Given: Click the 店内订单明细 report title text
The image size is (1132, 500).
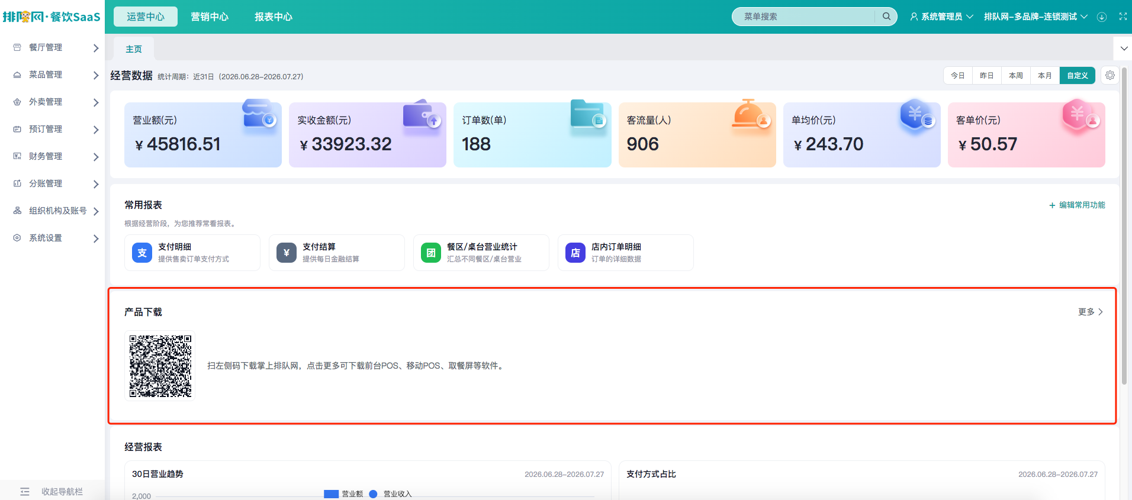Looking at the screenshot, I should click(x=616, y=247).
